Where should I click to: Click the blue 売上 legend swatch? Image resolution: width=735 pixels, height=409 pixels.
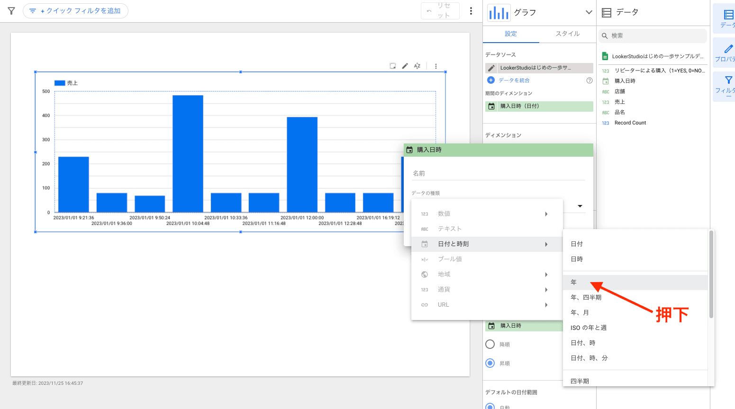(60, 83)
